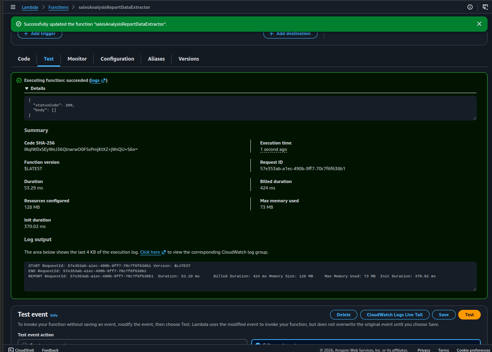Open CloudWatch Logs Live Tail
This screenshot has height=352, width=492.
click(x=395, y=315)
